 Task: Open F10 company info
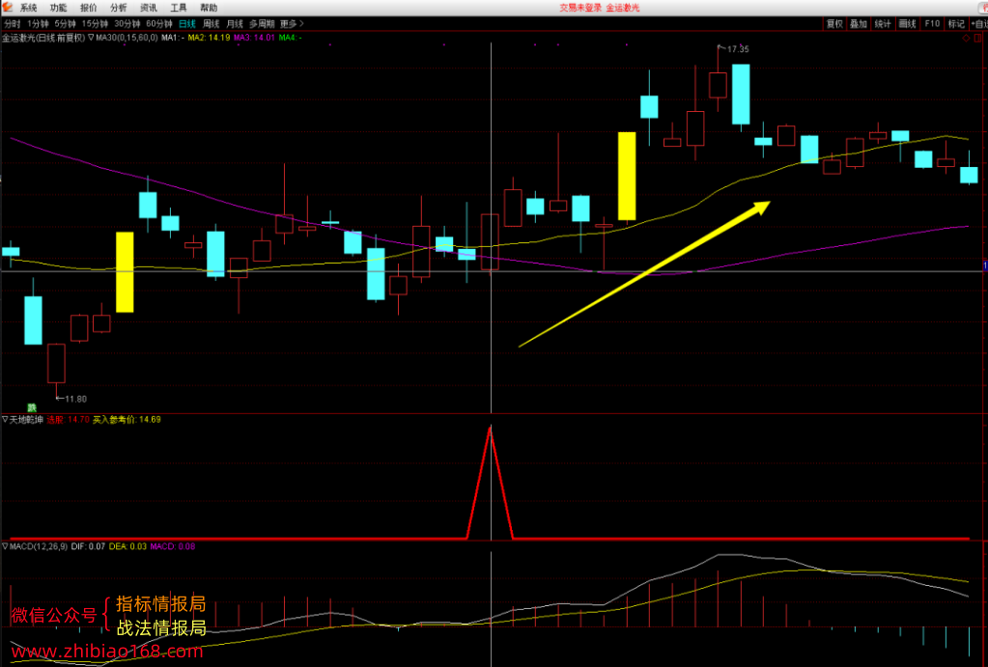932,24
